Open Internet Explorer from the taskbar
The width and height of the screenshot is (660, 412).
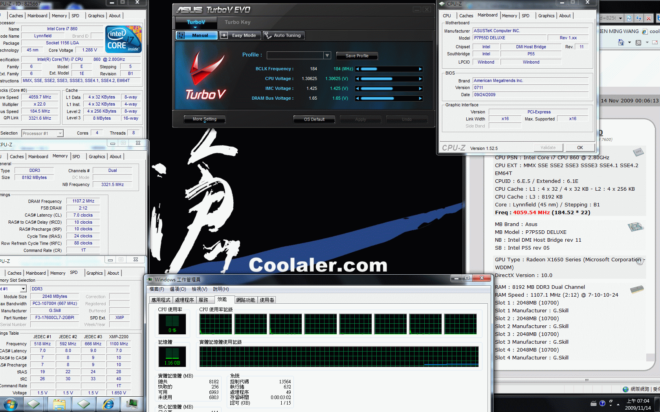108,404
